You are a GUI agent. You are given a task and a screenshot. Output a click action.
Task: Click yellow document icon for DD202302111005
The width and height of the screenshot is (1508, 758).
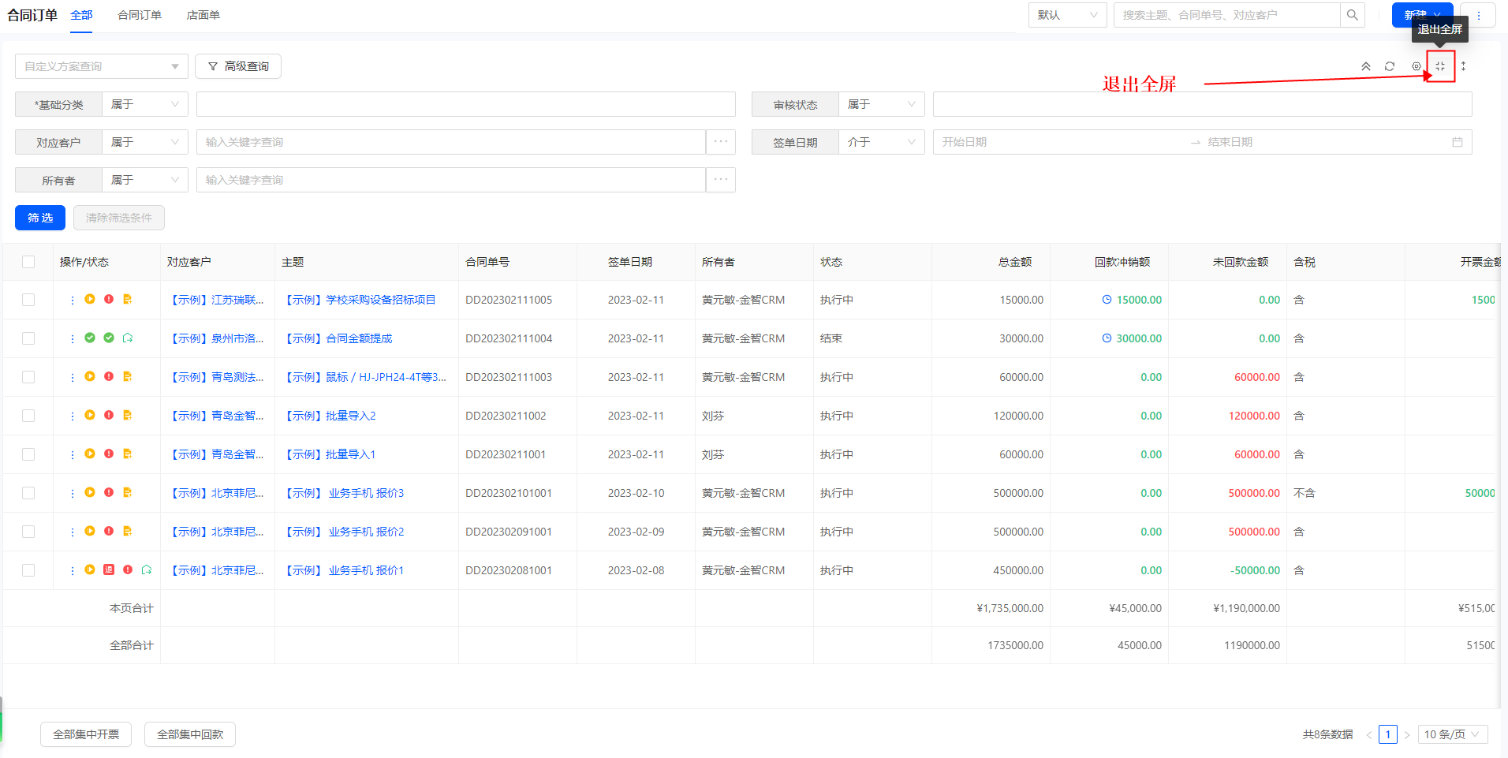[128, 299]
